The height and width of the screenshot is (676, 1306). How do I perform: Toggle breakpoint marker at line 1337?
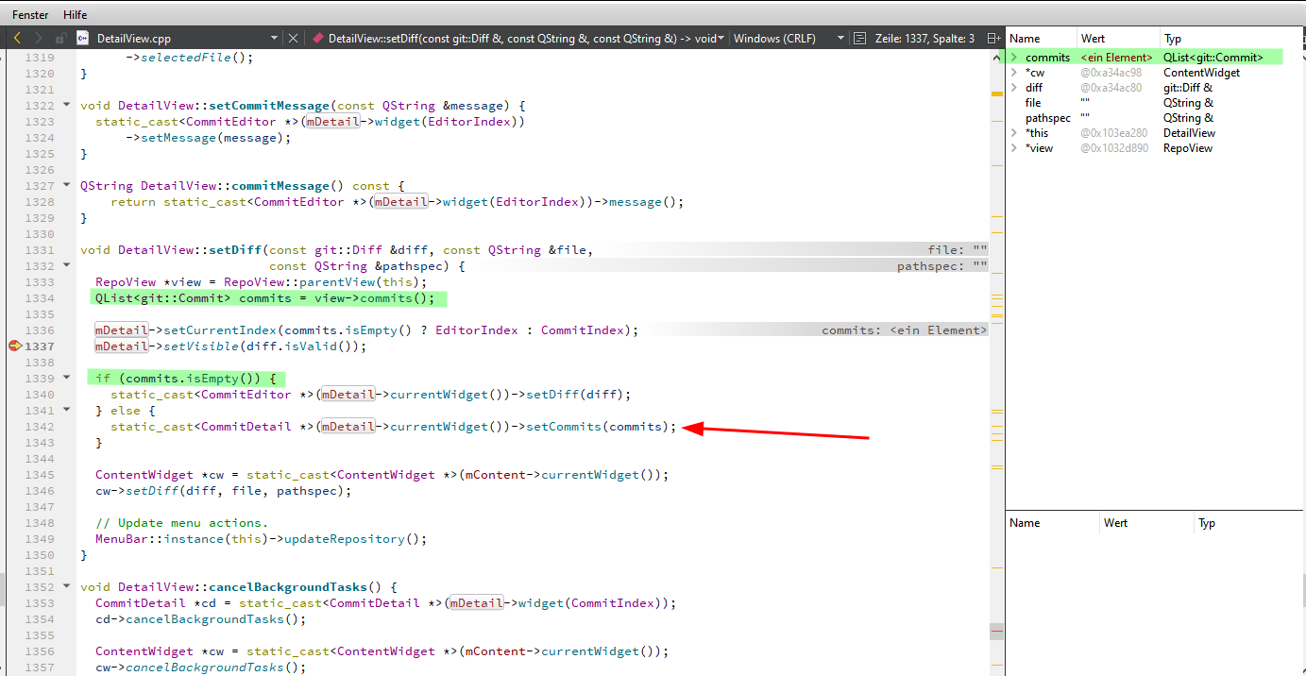[14, 346]
